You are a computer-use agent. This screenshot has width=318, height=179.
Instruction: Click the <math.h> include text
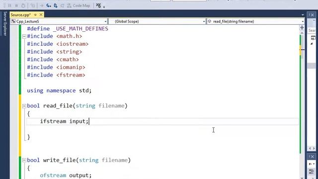[69, 36]
